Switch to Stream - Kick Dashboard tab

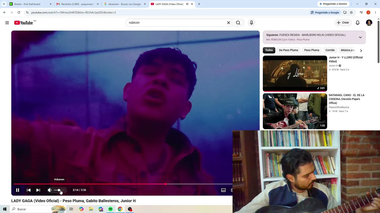pos(27,4)
